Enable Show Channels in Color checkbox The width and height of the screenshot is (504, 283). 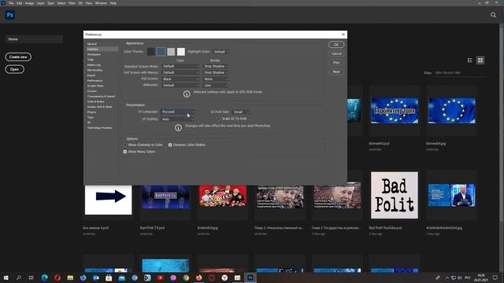[x=125, y=145]
